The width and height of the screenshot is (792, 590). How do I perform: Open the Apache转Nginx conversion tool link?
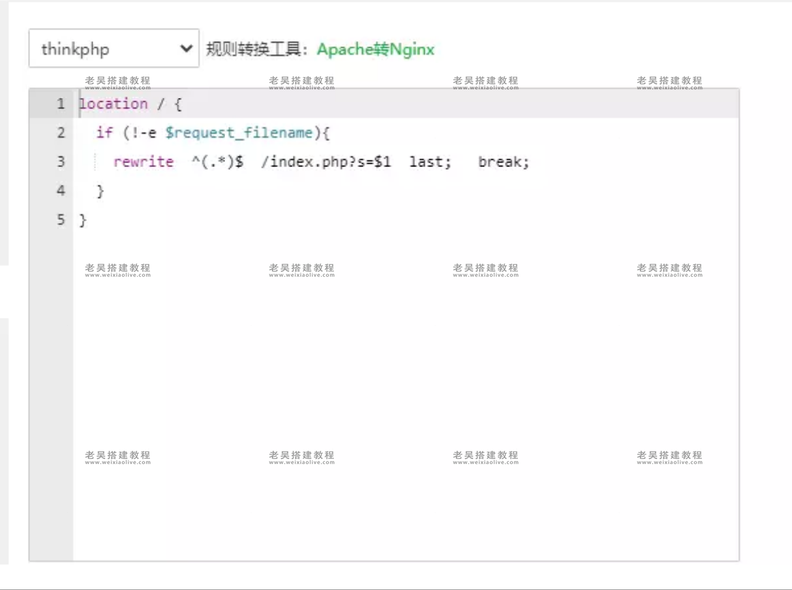[x=375, y=50]
